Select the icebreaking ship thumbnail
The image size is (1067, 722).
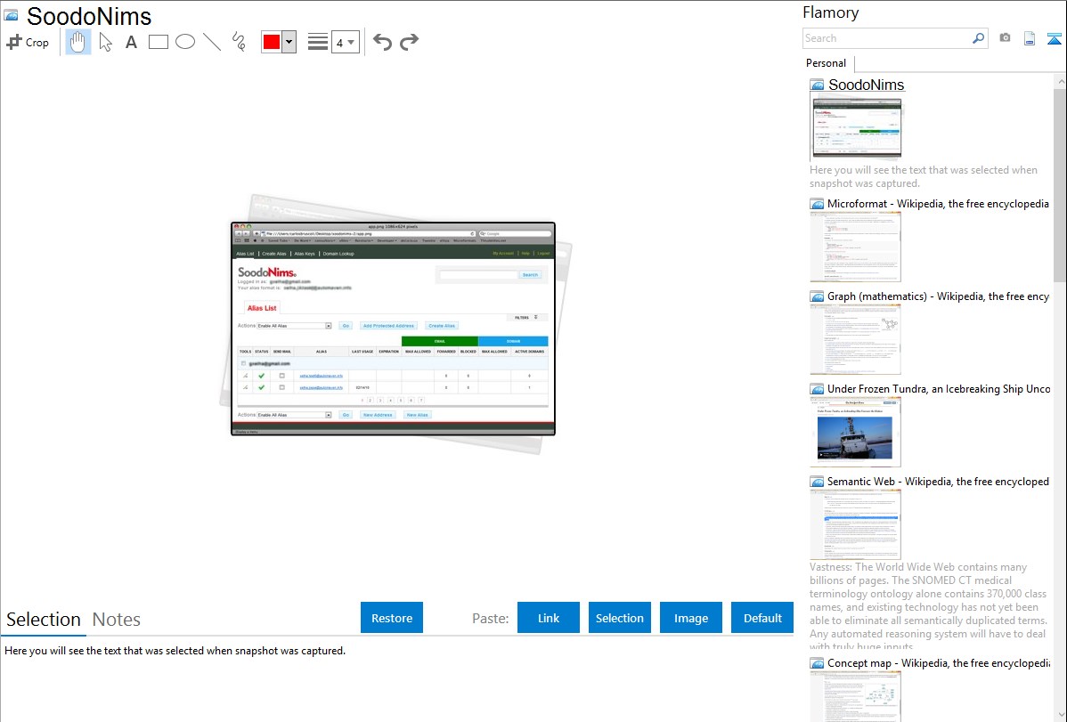pos(855,432)
